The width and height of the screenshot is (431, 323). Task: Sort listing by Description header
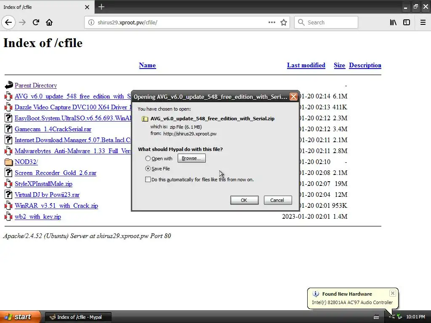365,65
